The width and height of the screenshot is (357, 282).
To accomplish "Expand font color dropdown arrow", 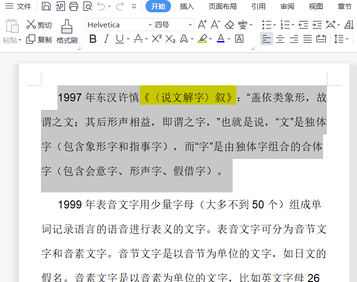I will [x=229, y=39].
